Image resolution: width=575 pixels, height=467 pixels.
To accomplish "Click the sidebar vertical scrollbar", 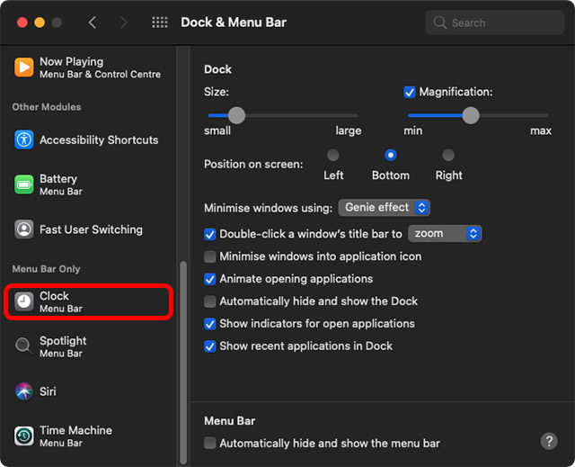I will pyautogui.click(x=183, y=363).
